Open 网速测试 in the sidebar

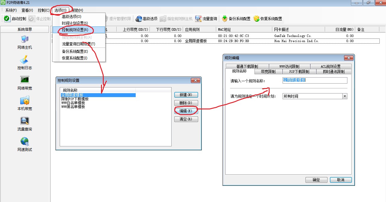(x=25, y=144)
